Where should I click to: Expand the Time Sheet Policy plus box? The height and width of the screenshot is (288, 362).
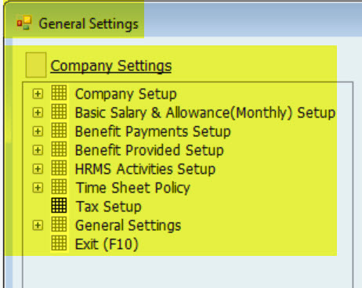(x=38, y=188)
